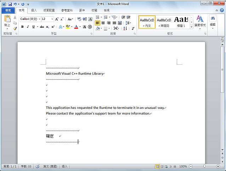Click the Character Border A icon
226x171 pixels.
[90, 19]
